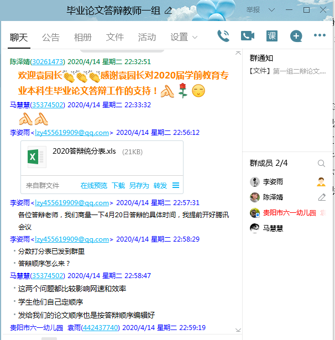Click the 举报 report button
The height and width of the screenshot is (340, 335).
(253, 10)
